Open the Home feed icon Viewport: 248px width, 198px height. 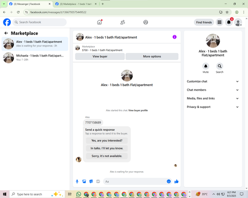click(x=99, y=22)
